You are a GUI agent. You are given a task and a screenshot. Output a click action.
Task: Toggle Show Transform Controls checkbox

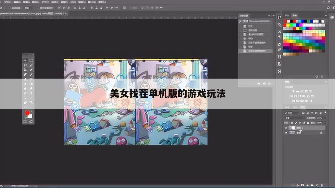click(38, 8)
